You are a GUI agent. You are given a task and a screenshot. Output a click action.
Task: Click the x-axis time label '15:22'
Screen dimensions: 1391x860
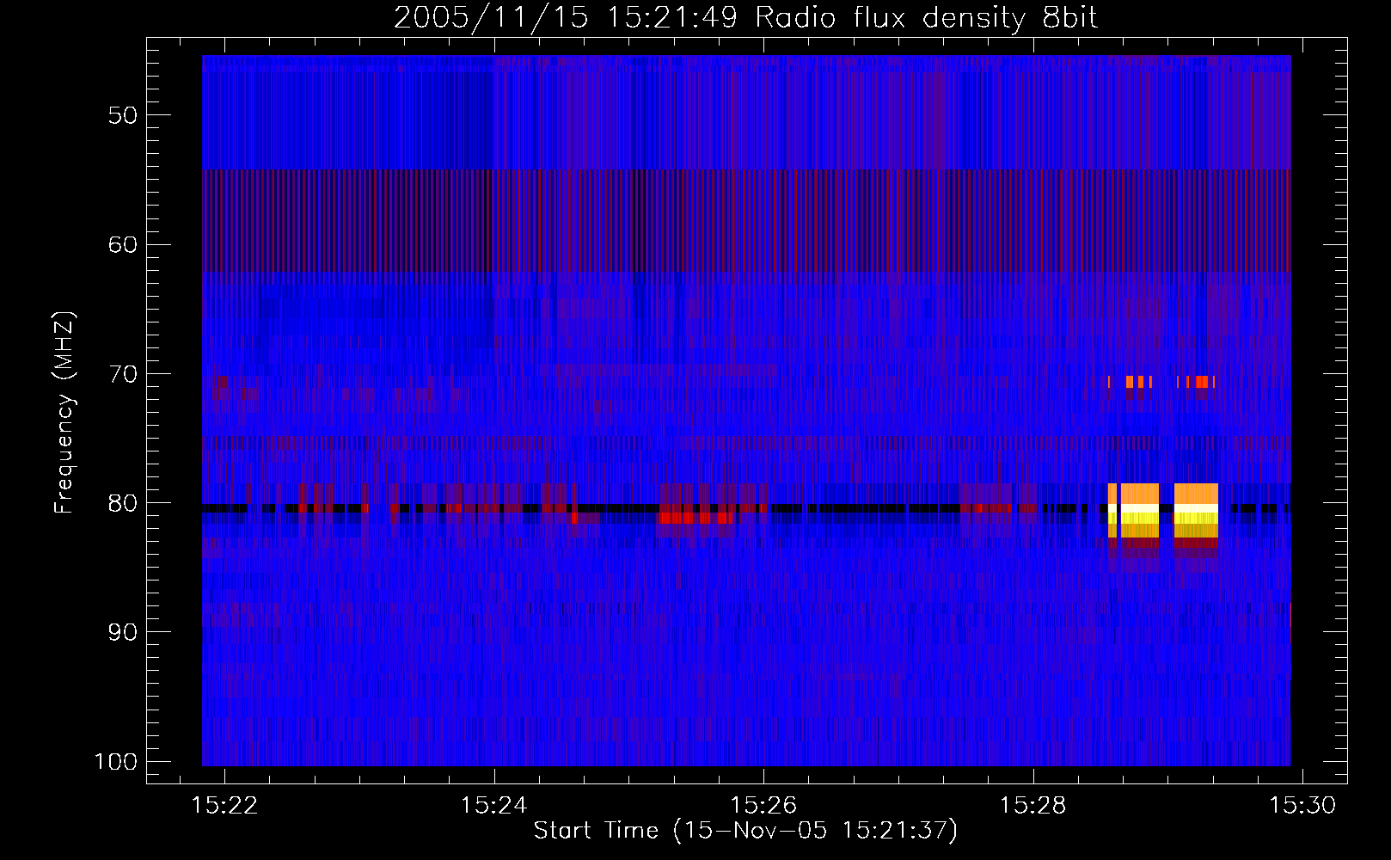(x=224, y=806)
